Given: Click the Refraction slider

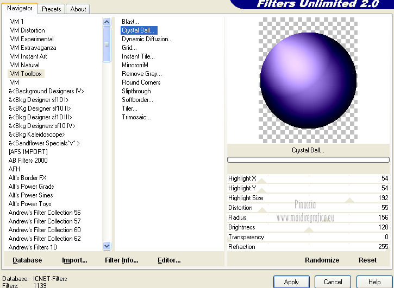Looking at the screenshot, I should pyautogui.click(x=308, y=247).
